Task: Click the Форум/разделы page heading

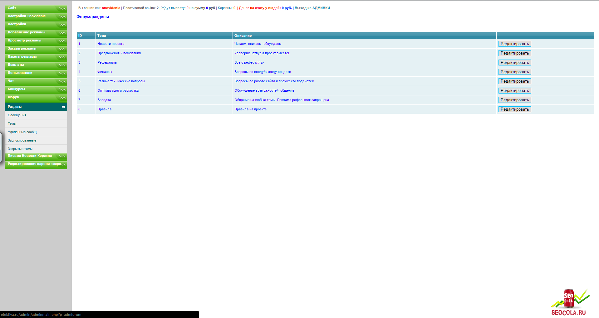Action: point(93,17)
